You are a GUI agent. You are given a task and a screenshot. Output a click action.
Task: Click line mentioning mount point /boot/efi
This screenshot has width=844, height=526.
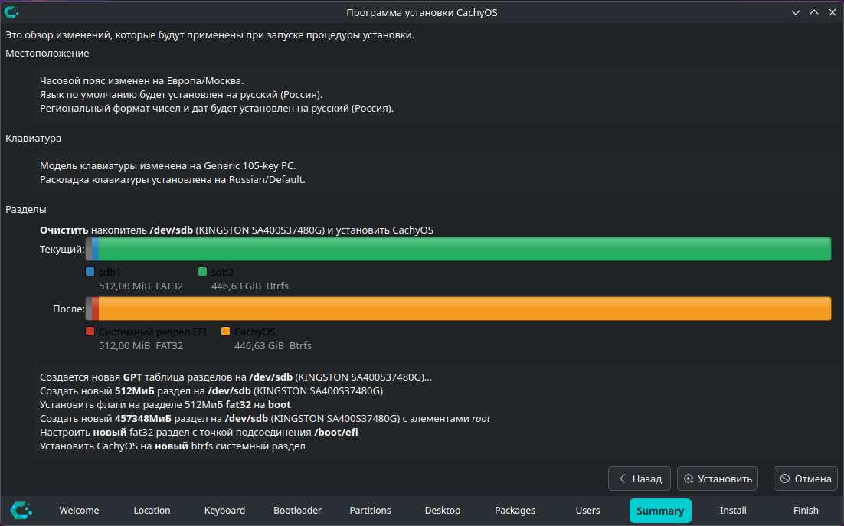[x=198, y=433]
